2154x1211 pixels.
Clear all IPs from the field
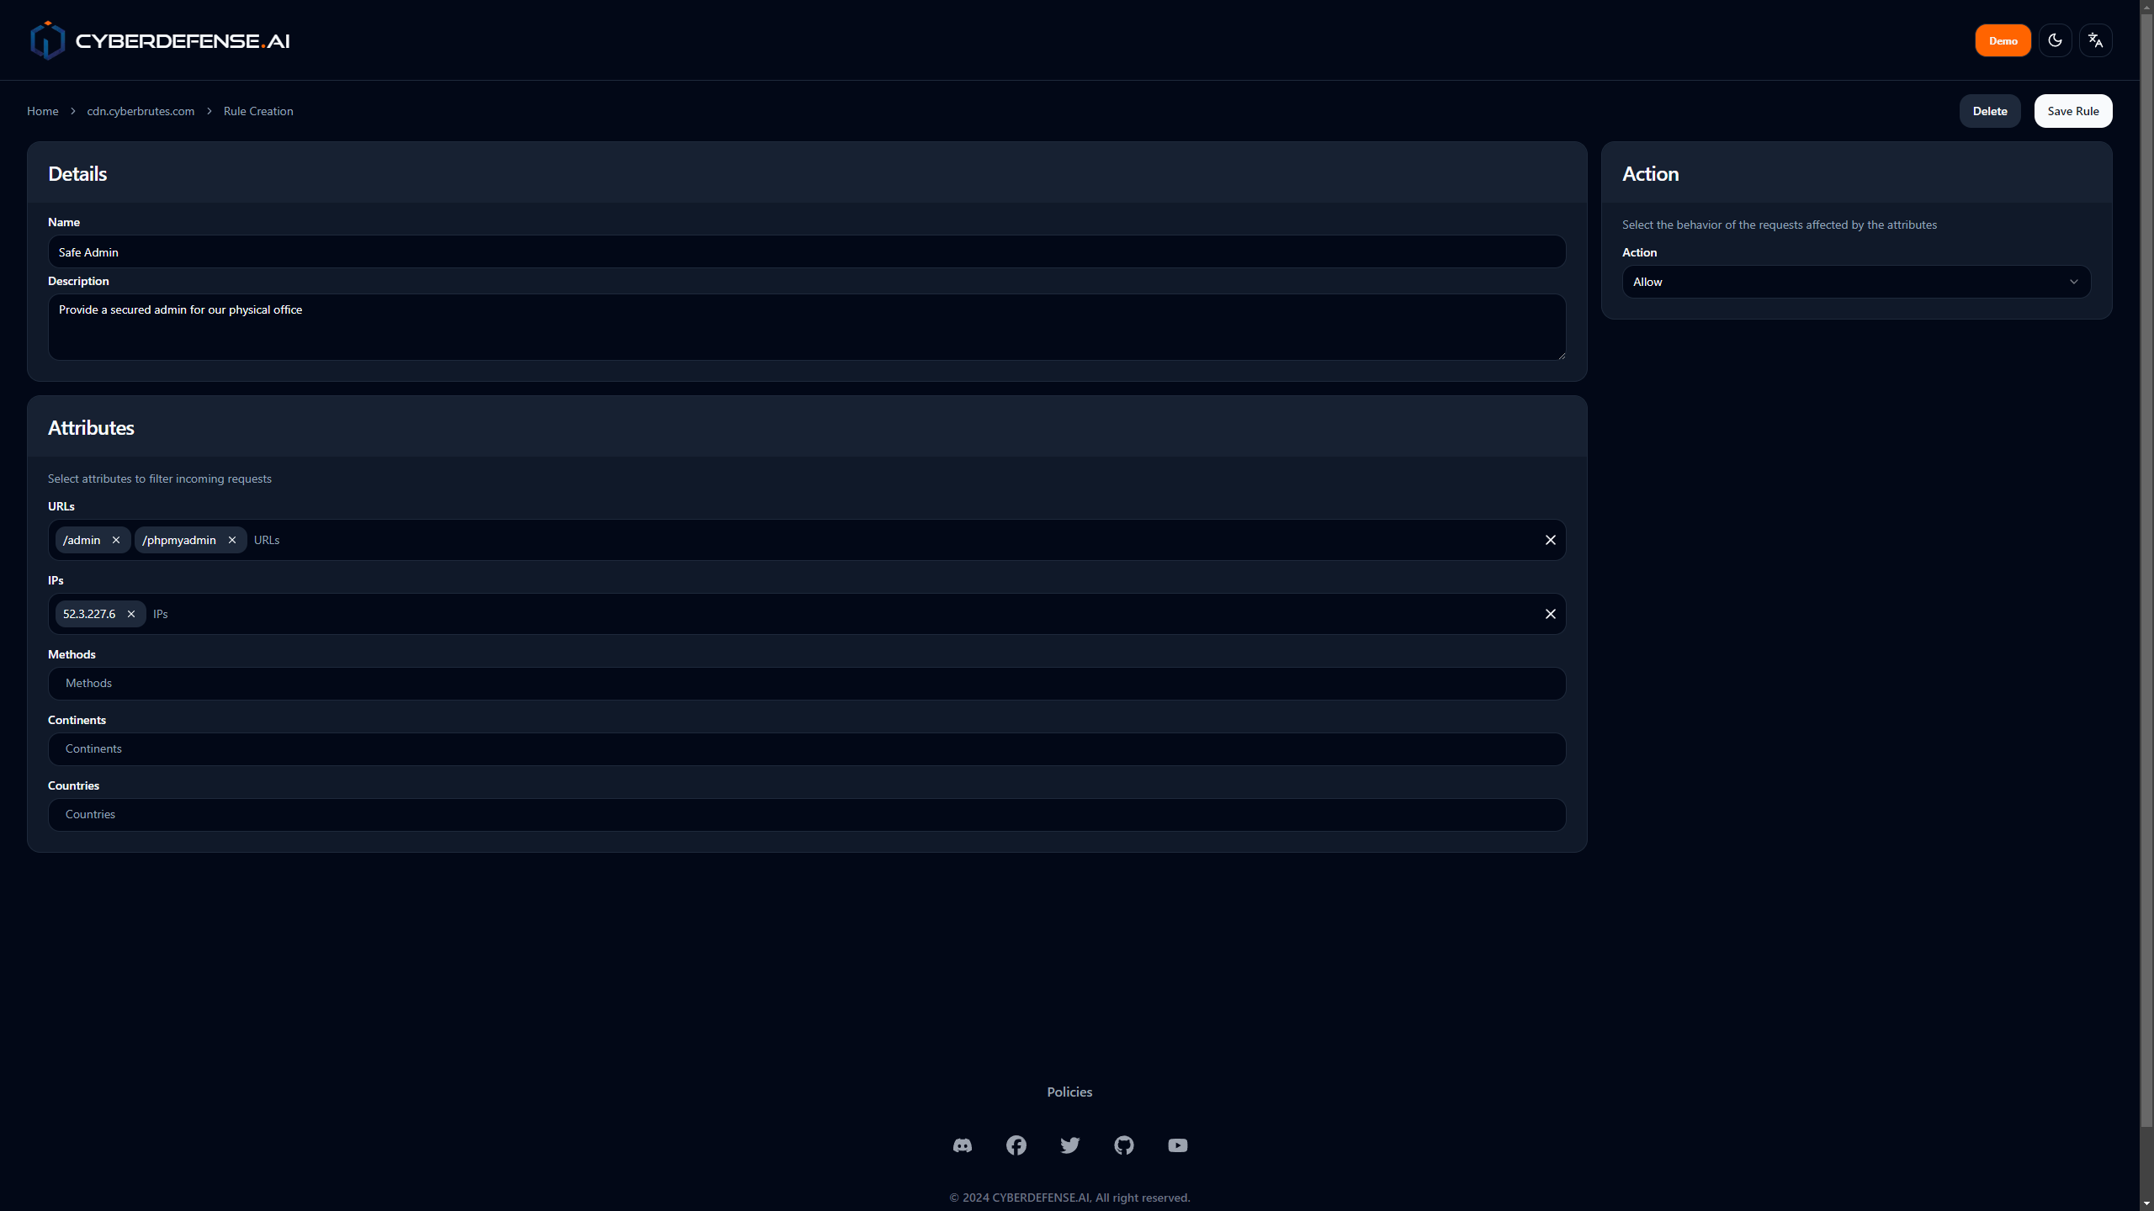[x=1550, y=614]
